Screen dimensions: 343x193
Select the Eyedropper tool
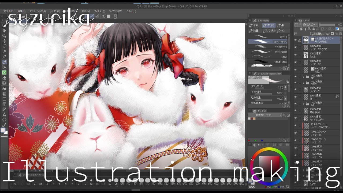click(4, 57)
